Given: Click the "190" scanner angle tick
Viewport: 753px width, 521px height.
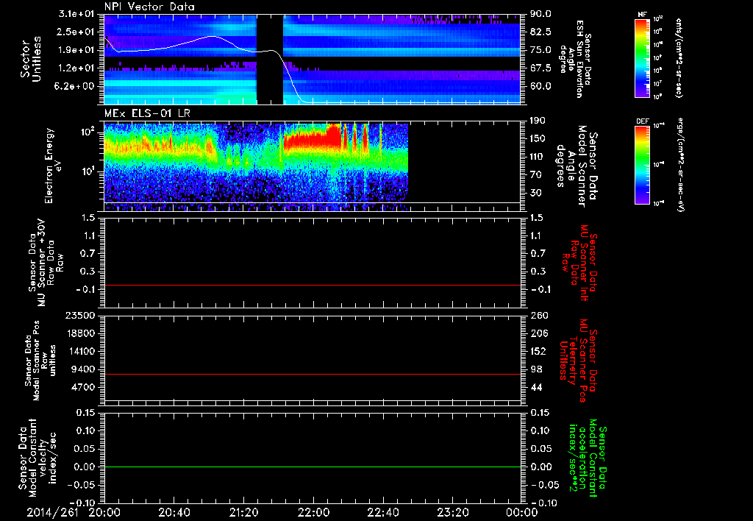Looking at the screenshot, I should (538, 121).
